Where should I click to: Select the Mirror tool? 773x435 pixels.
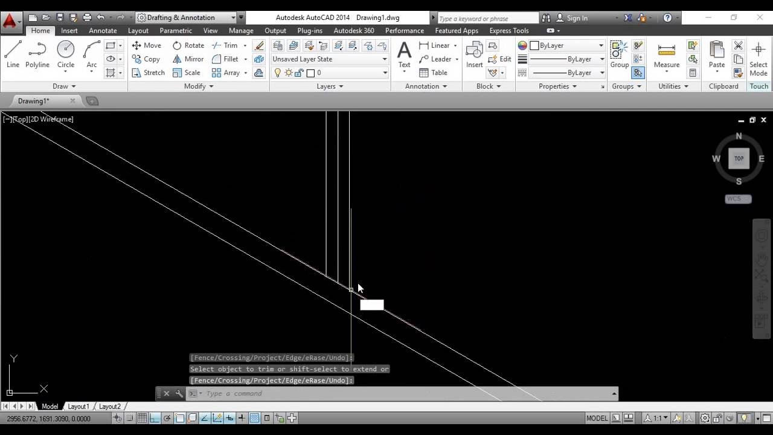(x=188, y=59)
